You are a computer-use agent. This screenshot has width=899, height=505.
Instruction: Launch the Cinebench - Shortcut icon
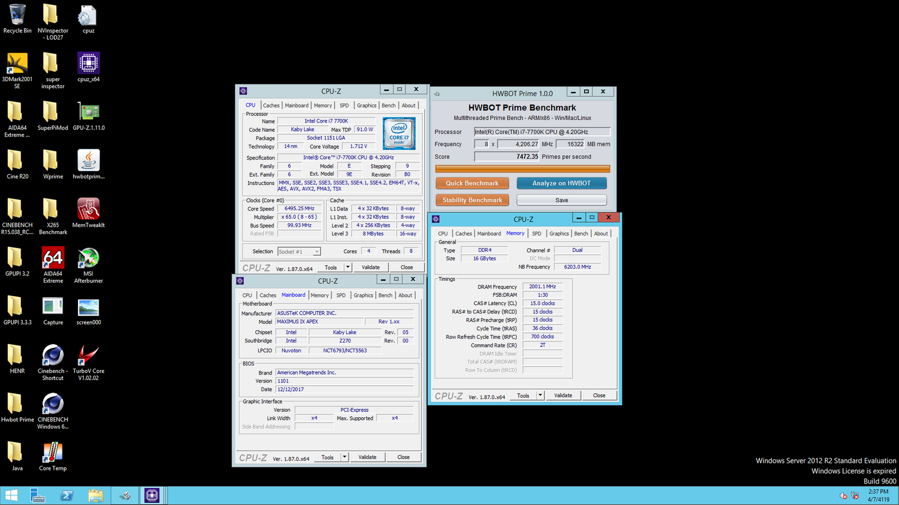coord(53,363)
